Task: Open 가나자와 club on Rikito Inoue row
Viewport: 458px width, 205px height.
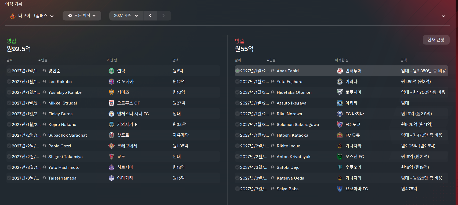Action: 354,146
